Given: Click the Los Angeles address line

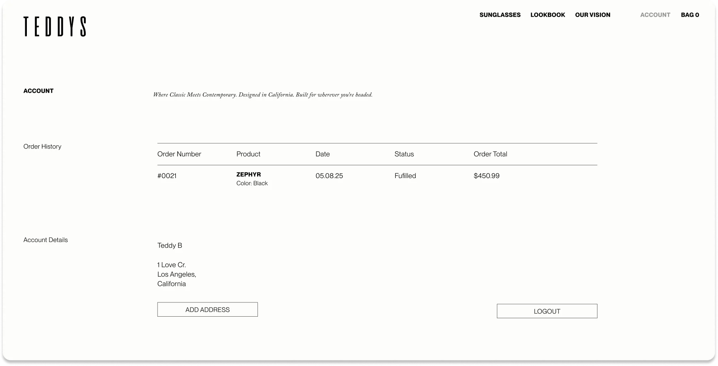Looking at the screenshot, I should point(177,274).
